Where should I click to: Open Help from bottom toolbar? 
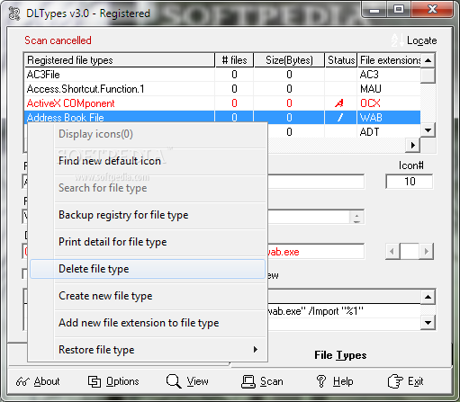point(335,381)
